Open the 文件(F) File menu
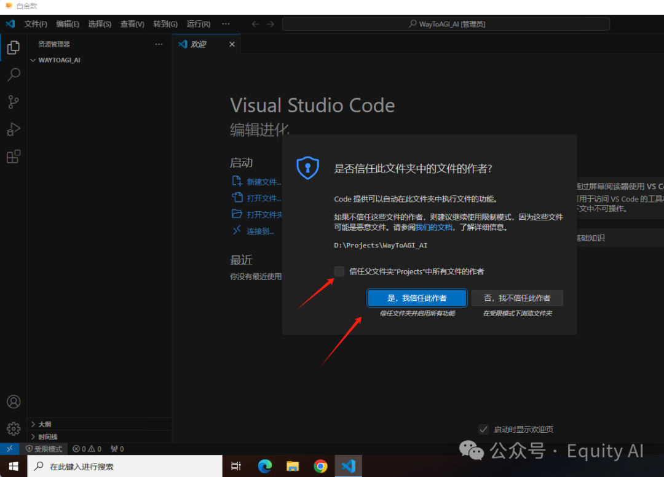Viewport: 664px width, 477px height. (36, 24)
